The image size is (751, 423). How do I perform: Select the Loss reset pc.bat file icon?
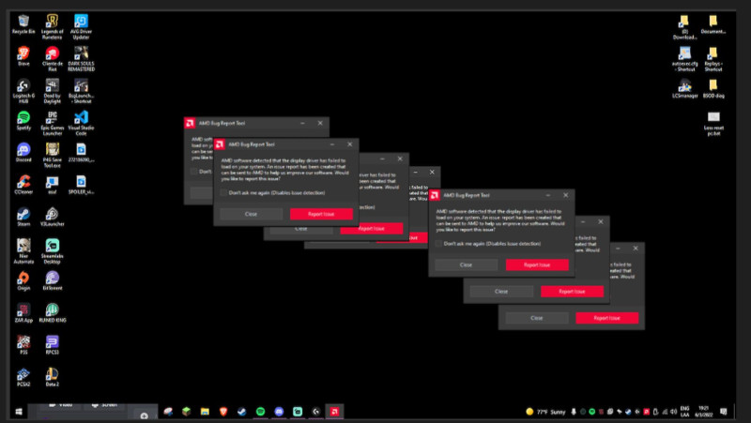click(x=713, y=124)
